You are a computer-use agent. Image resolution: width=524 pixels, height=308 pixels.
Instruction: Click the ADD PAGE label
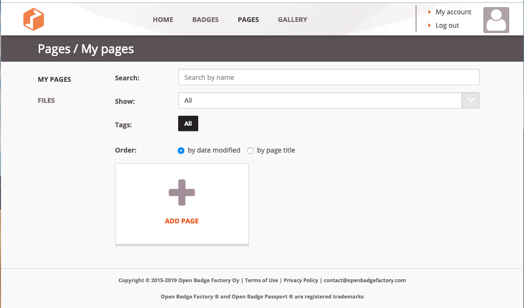[182, 220]
